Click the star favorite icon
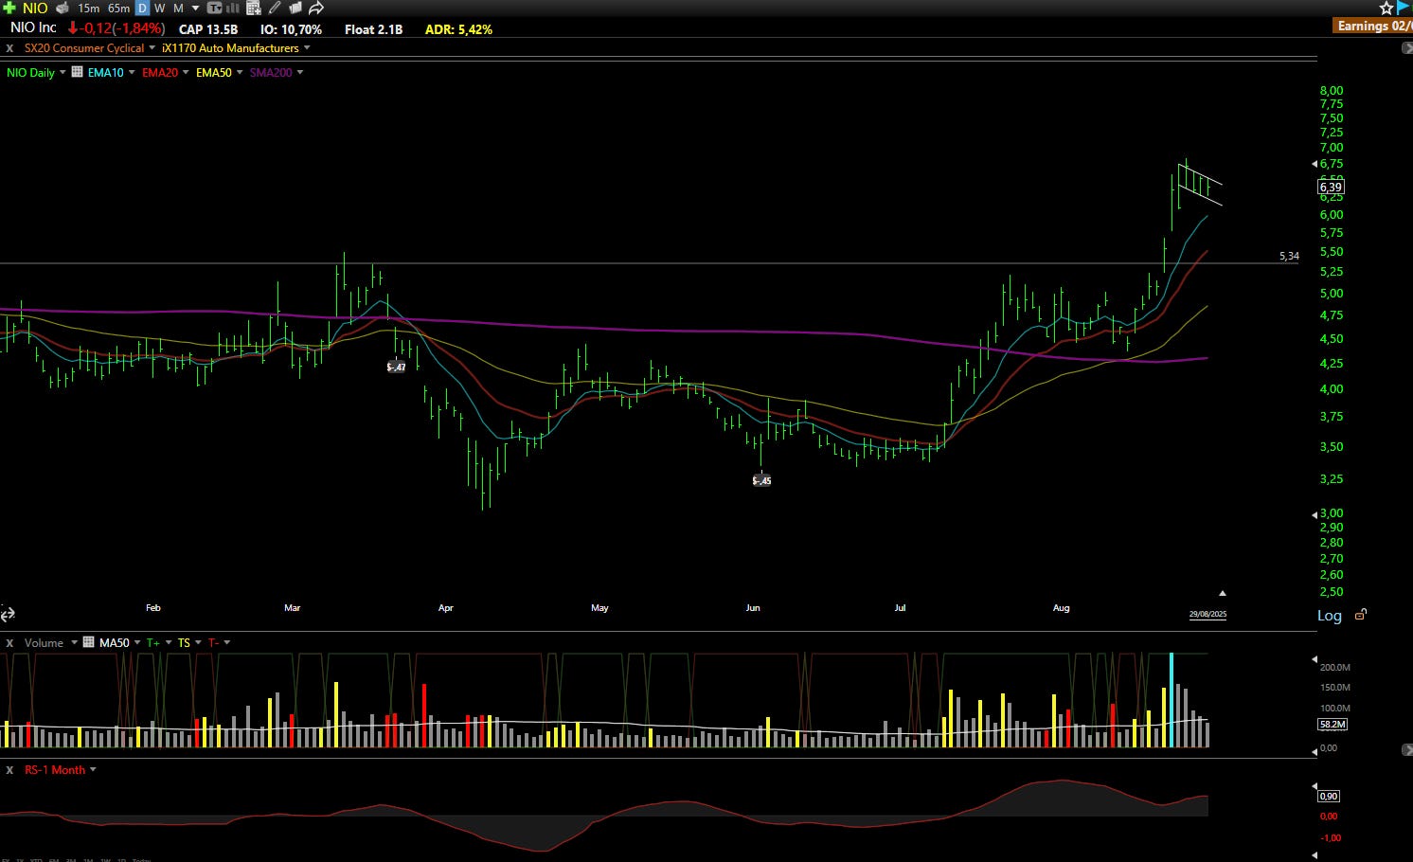The height and width of the screenshot is (862, 1413). [x=1386, y=8]
